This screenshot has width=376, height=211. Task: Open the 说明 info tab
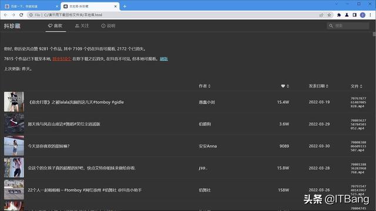click(x=108, y=26)
